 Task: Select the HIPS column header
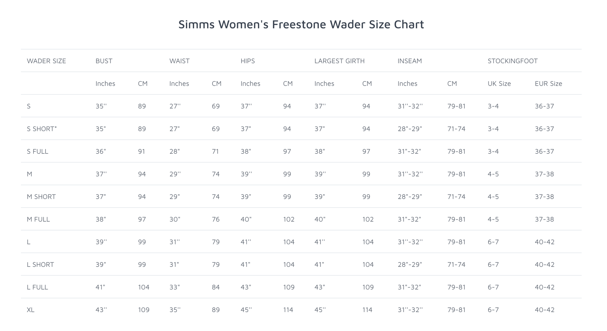[x=248, y=61]
